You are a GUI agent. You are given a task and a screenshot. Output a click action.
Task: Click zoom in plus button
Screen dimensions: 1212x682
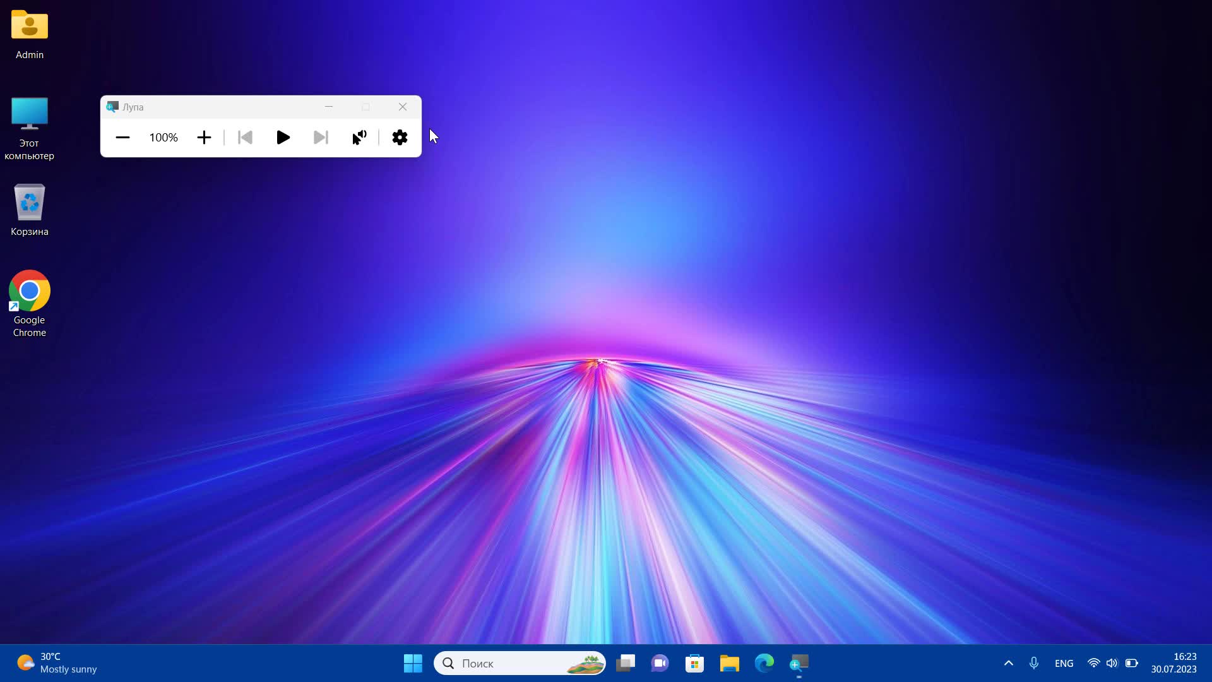click(203, 138)
